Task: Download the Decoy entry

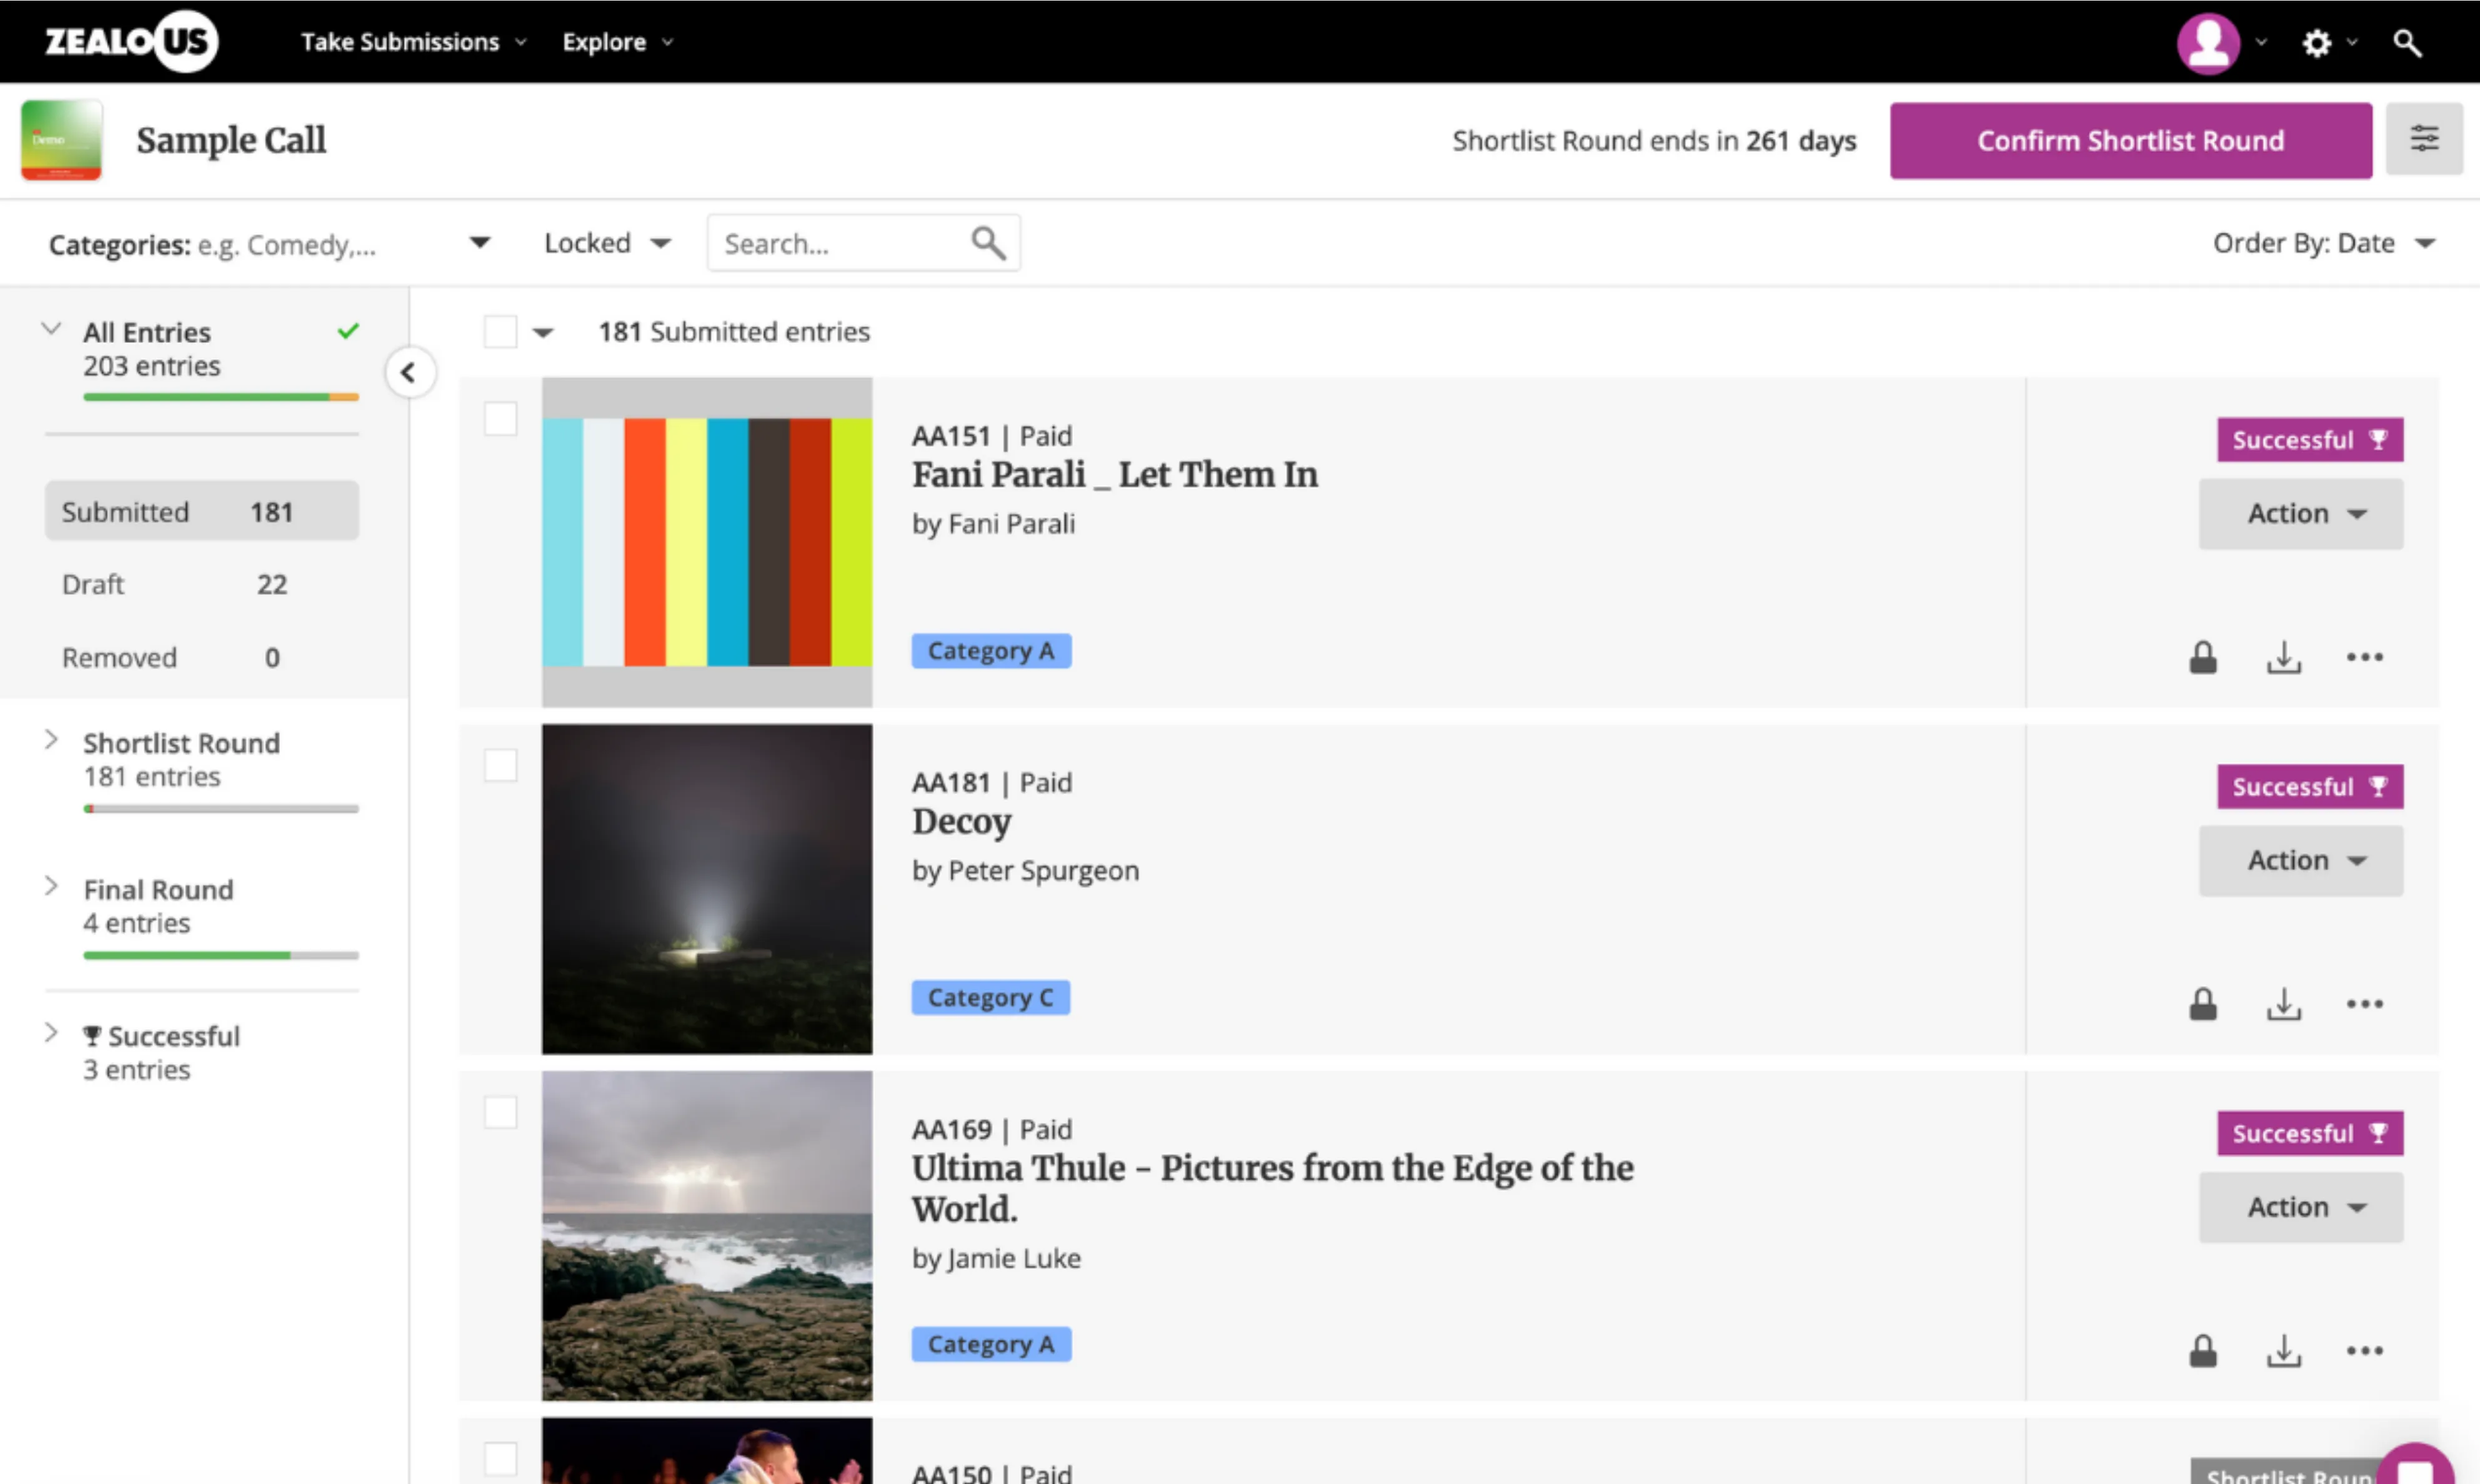Action: [x=2283, y=1004]
